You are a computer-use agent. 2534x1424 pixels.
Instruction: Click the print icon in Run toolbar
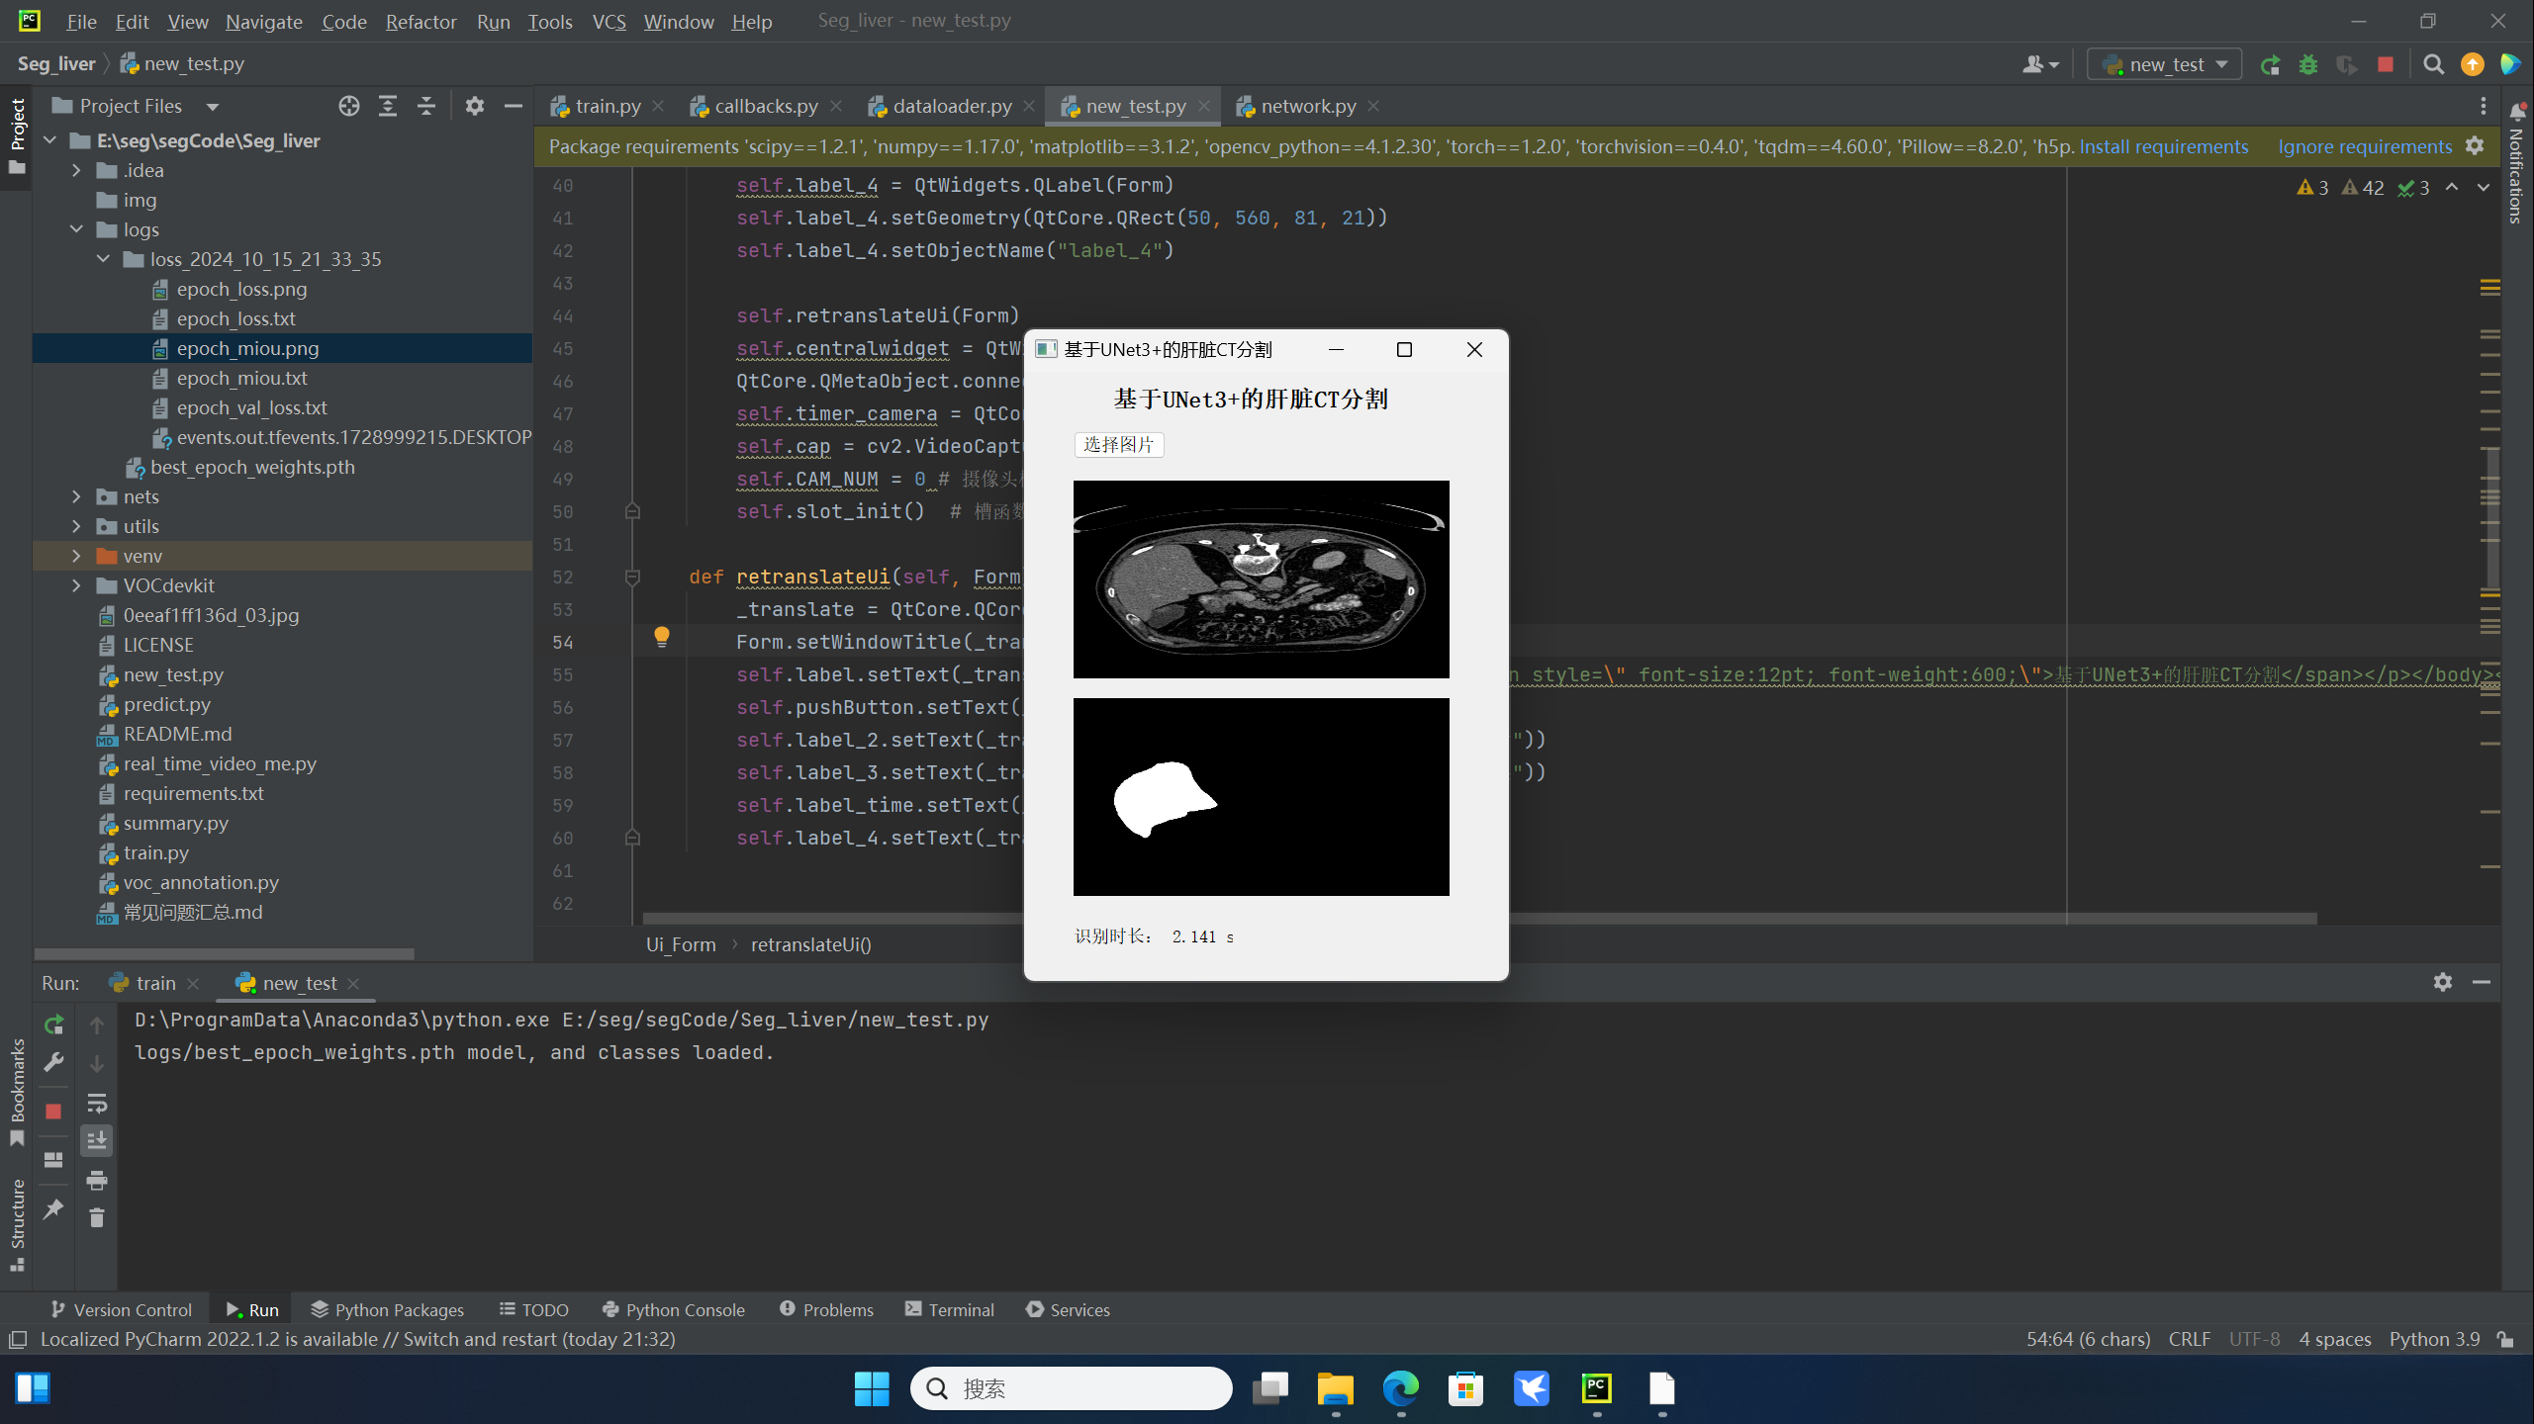click(x=96, y=1180)
